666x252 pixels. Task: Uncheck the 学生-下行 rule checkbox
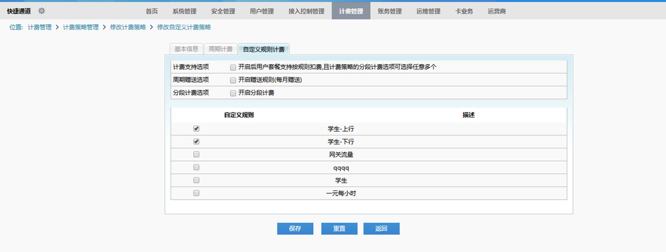click(196, 142)
